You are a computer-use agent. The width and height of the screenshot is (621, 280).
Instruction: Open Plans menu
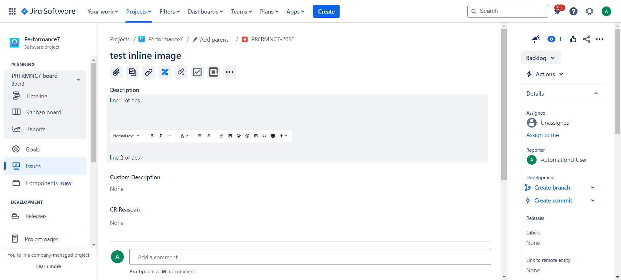coord(269,12)
